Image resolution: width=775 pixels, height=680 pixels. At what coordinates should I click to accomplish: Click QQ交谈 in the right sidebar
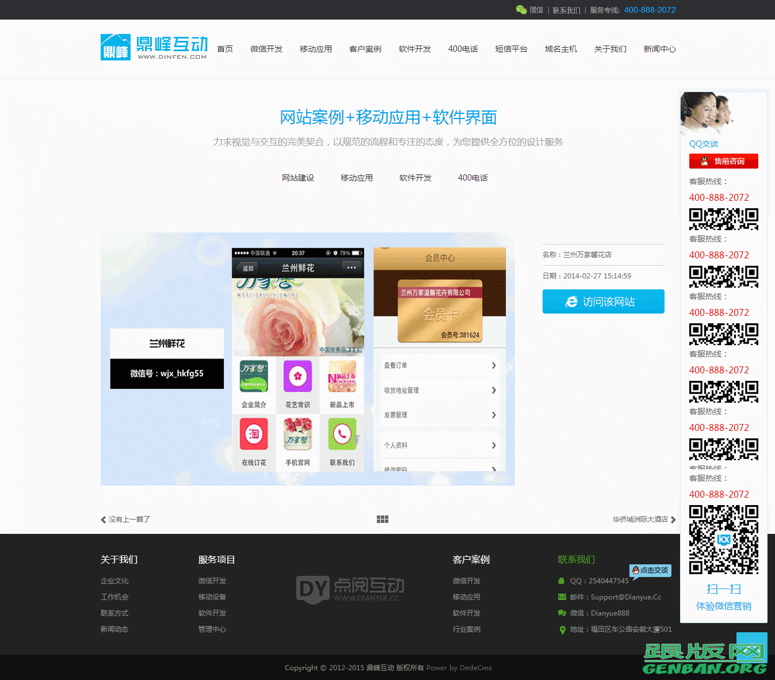pos(703,144)
